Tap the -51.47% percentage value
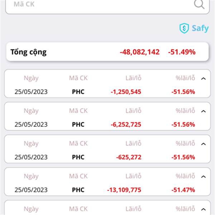This screenshot has height=215, width=215. pos(183,190)
